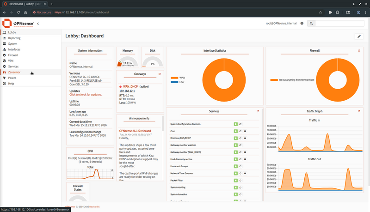Toggle the WAN legend in Interface Statistics
370x212 pixels.
178,78
